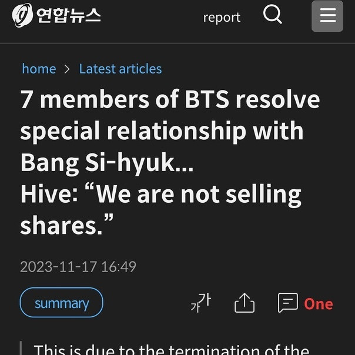355x355 pixels.
Task: Tap the article share icon
Action: pos(245,303)
